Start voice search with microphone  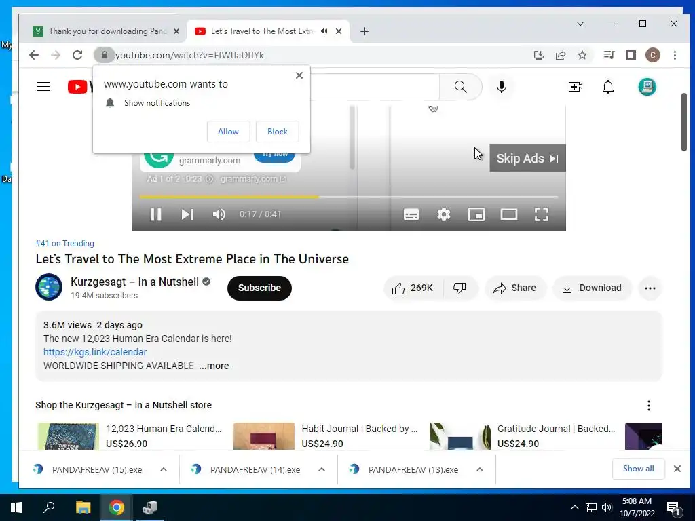click(x=502, y=86)
